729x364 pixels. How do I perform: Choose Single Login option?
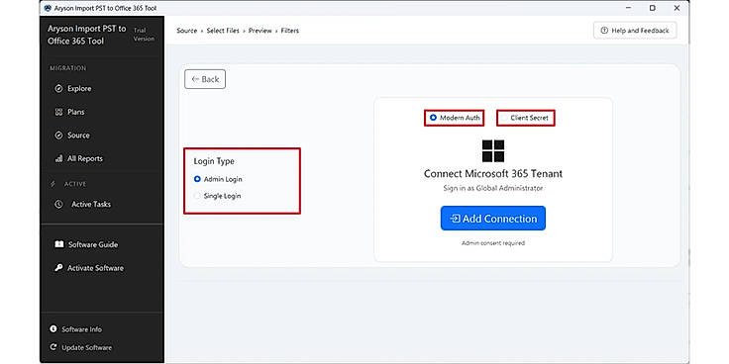click(217, 196)
